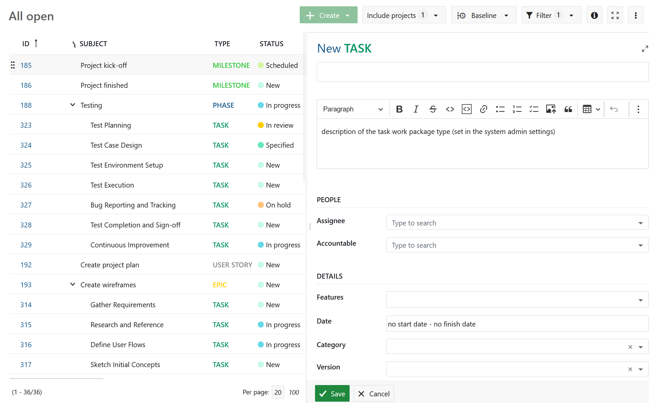Image resolution: width=649 pixels, height=403 pixels.
Task: Sort by the ID column header
Action: 26,44
